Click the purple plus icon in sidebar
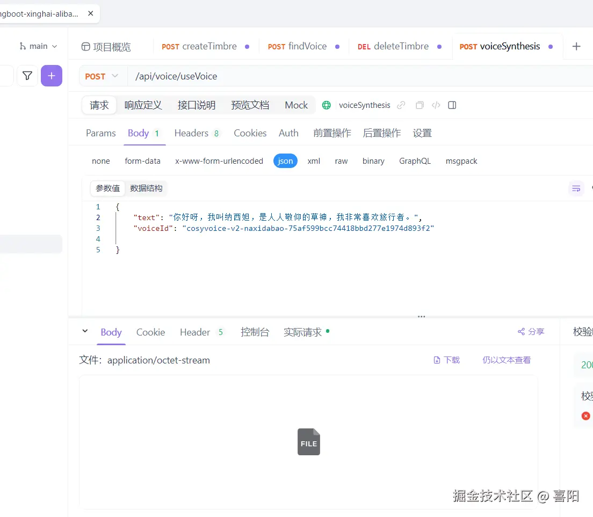This screenshot has width=593, height=517. click(52, 76)
